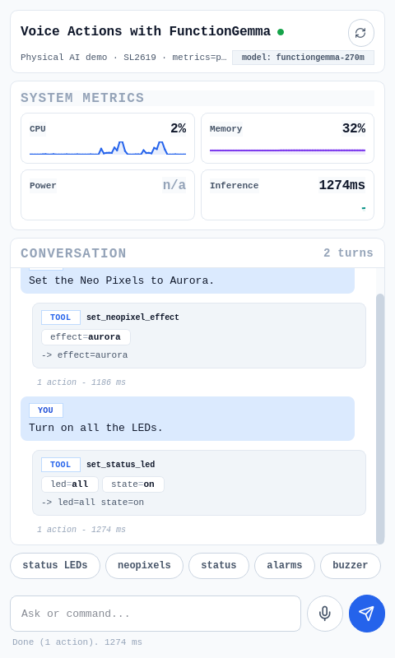Open the Memory metric card
The width and height of the screenshot is (395, 658).
click(x=287, y=138)
